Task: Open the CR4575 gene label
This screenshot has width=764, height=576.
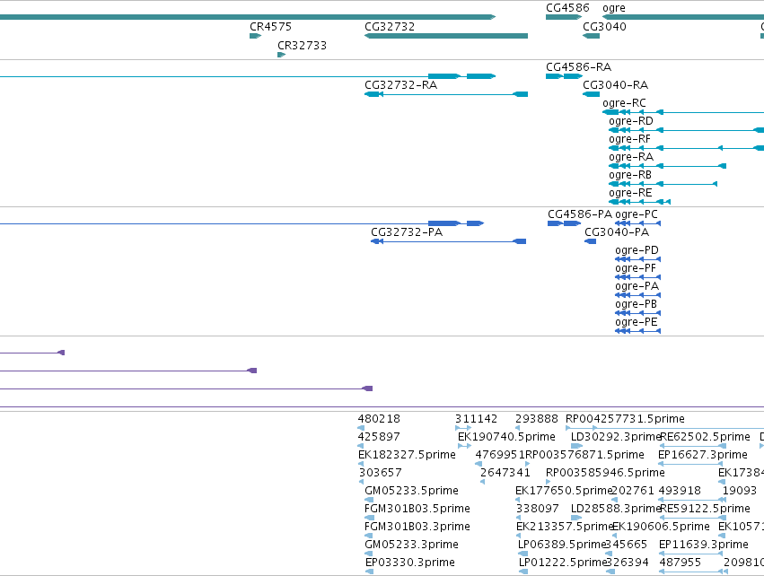Action: point(270,26)
